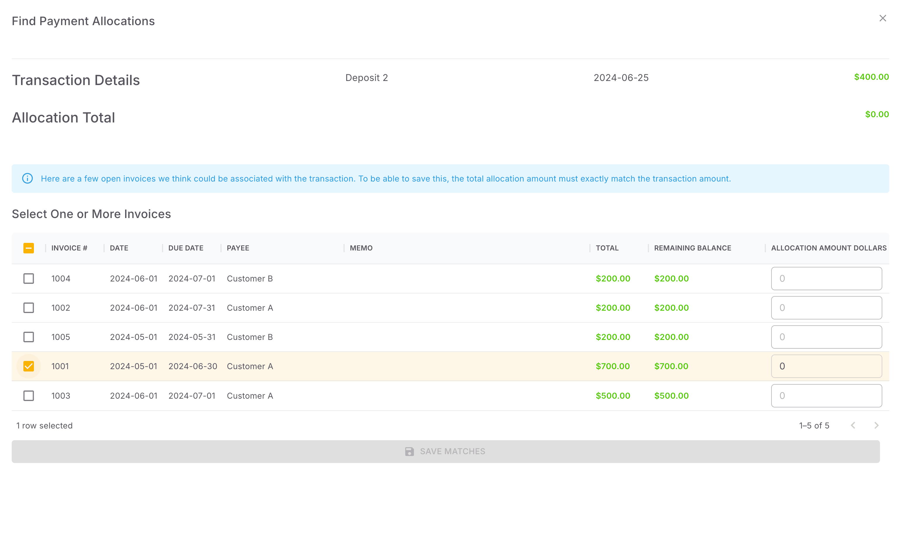This screenshot has height=560, width=901.
Task: Uncheck invoice 1001's selected checkbox
Action: [29, 366]
